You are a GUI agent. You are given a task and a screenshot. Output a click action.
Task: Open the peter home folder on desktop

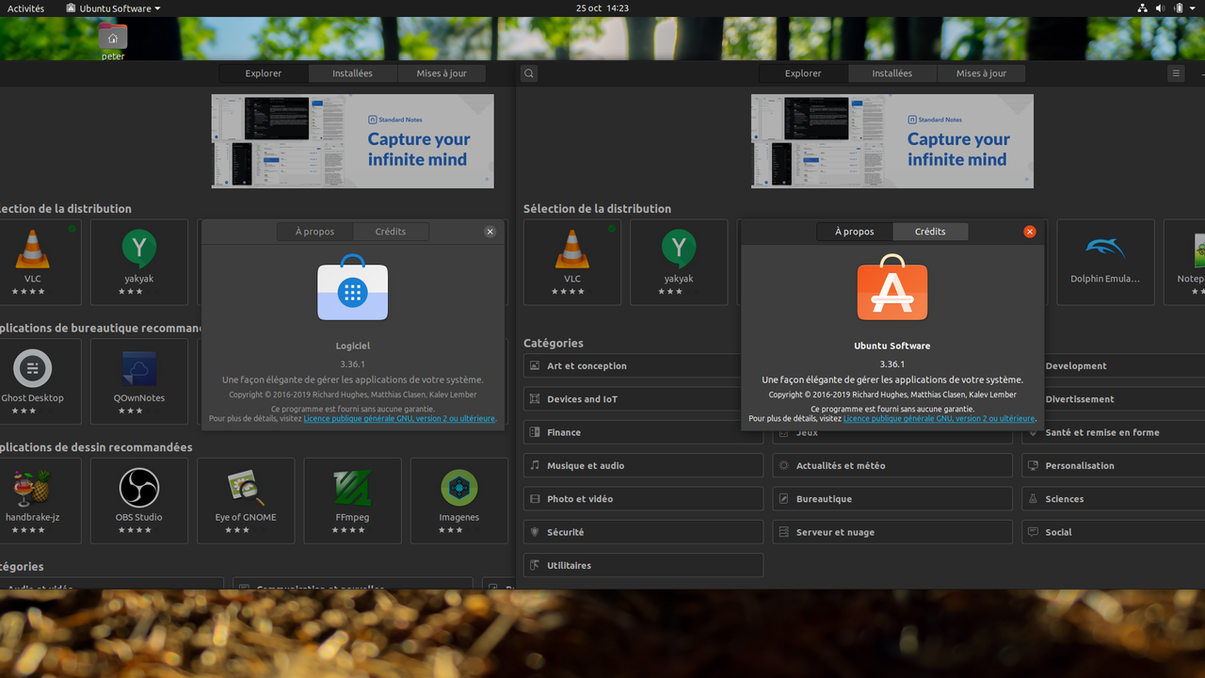point(113,41)
